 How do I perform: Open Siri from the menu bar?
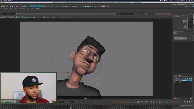tap(190, 1)
